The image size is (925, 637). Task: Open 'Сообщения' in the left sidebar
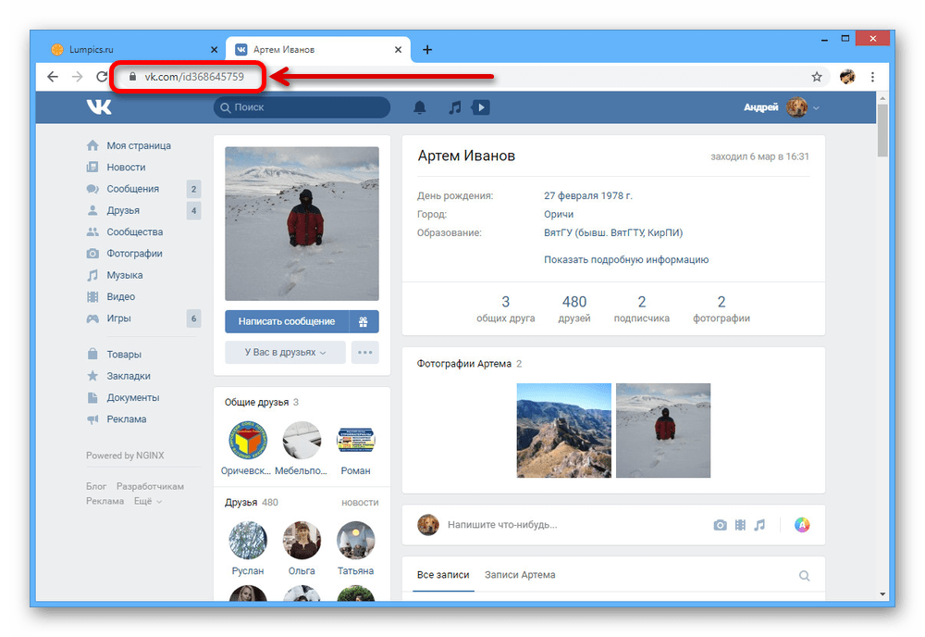point(132,189)
